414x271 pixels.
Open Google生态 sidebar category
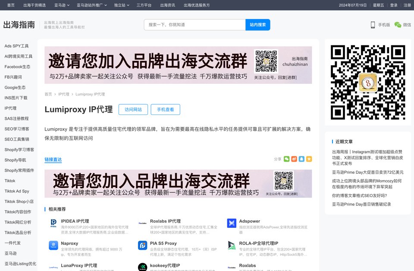[15, 87]
